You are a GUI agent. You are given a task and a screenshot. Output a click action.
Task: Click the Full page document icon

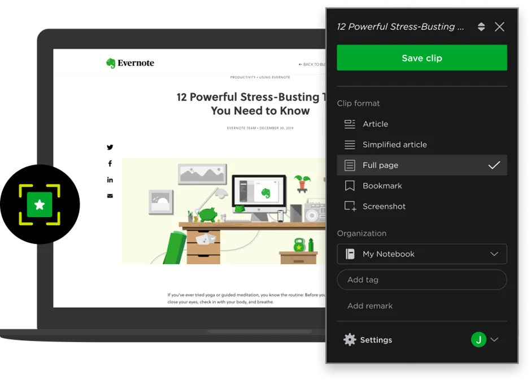pyautogui.click(x=350, y=165)
